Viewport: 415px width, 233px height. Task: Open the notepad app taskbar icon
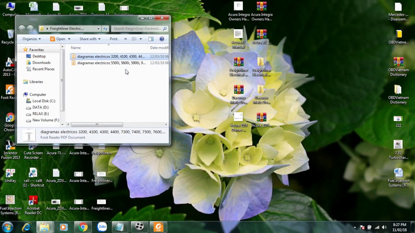(x=120, y=227)
